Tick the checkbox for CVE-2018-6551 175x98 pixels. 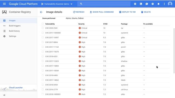(x=43, y=56)
